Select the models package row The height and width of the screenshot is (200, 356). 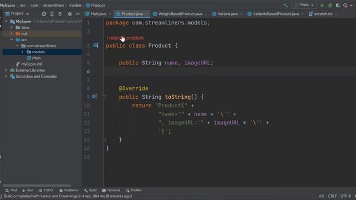pos(42,52)
